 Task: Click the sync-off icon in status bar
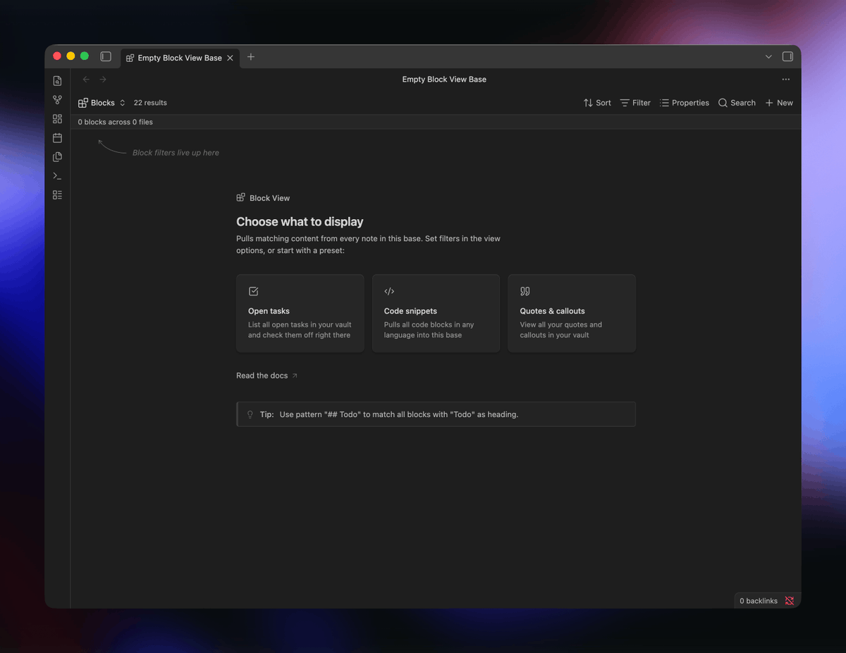click(790, 601)
